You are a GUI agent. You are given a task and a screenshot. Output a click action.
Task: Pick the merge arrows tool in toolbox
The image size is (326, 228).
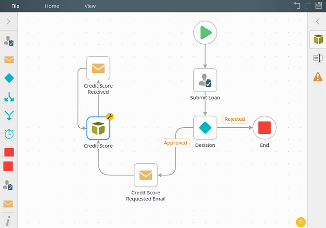click(9, 115)
